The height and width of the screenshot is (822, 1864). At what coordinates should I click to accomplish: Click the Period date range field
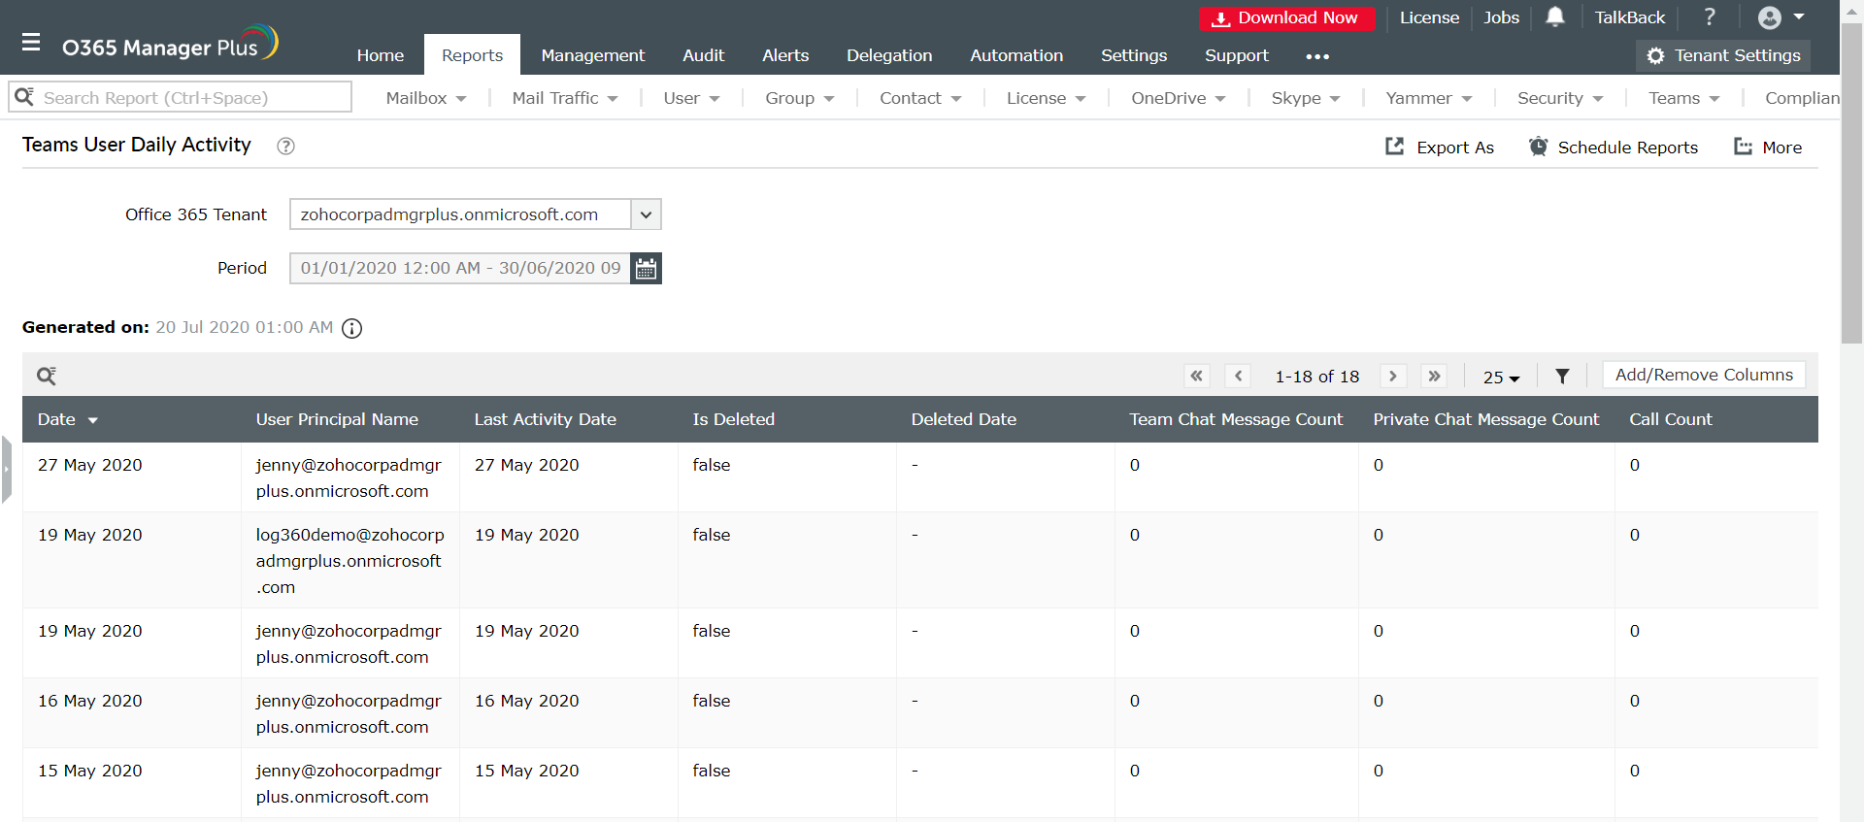pos(460,268)
